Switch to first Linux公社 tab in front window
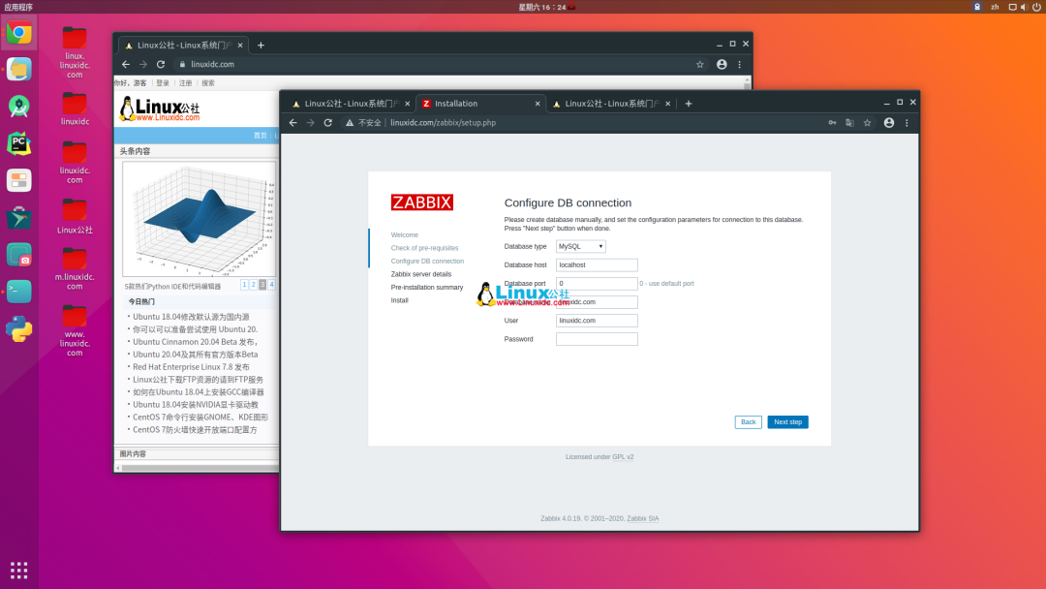1046x589 pixels. [x=351, y=104]
